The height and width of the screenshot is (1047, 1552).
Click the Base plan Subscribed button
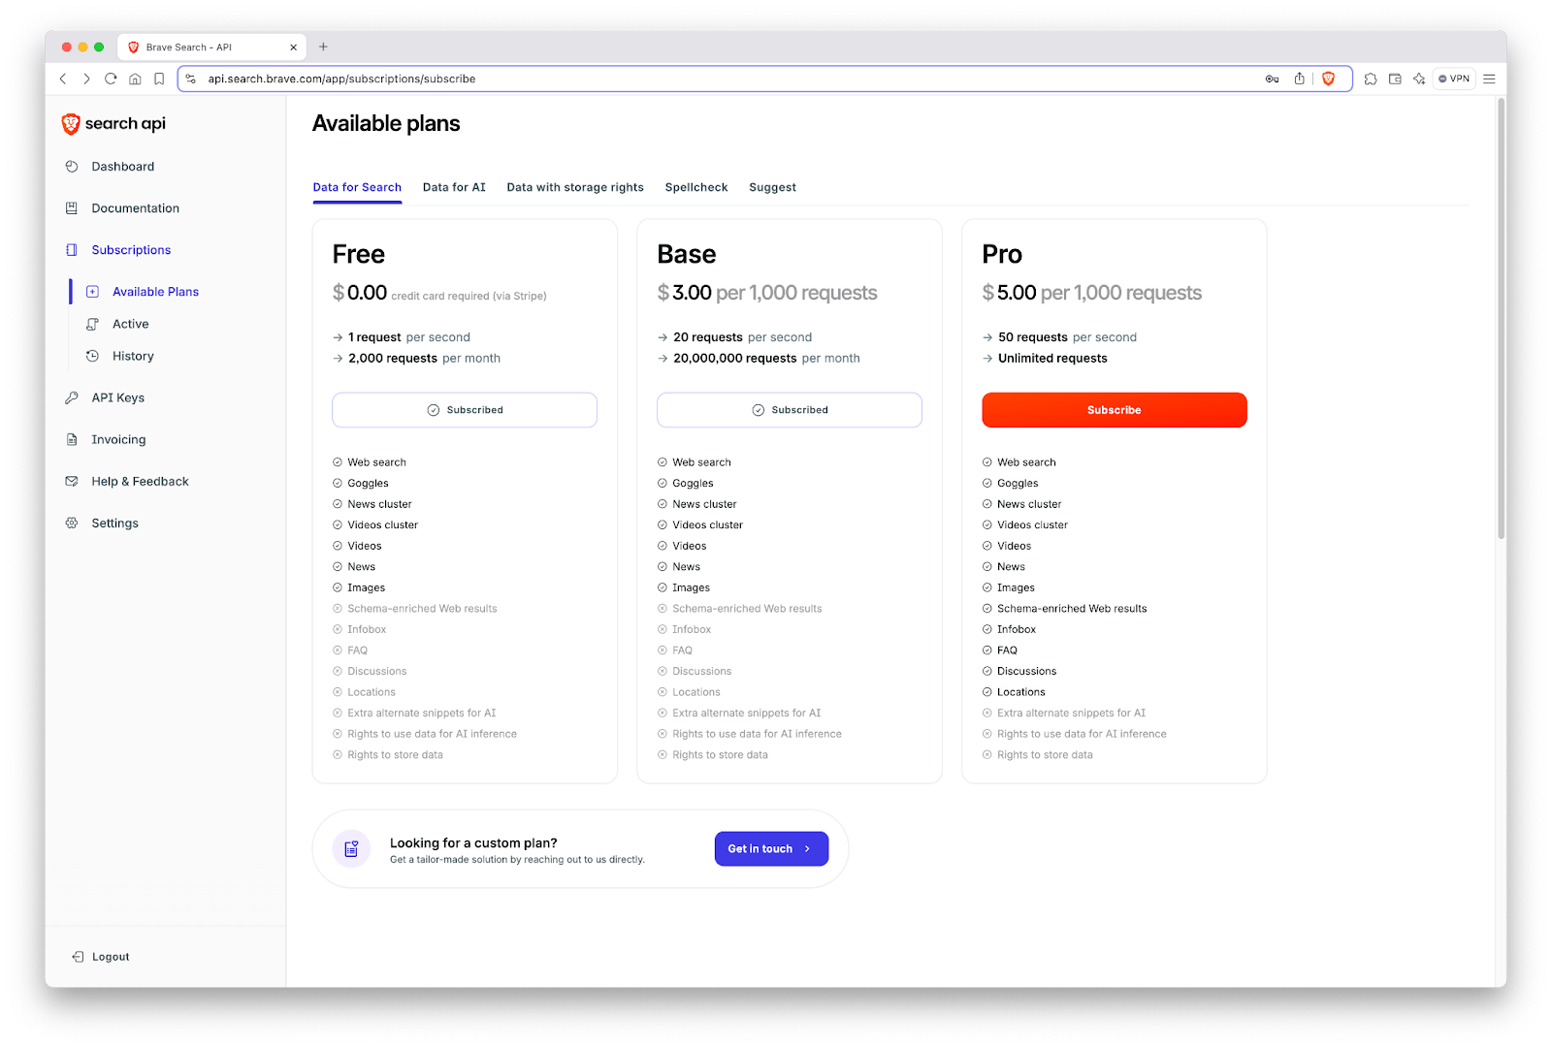click(x=789, y=410)
